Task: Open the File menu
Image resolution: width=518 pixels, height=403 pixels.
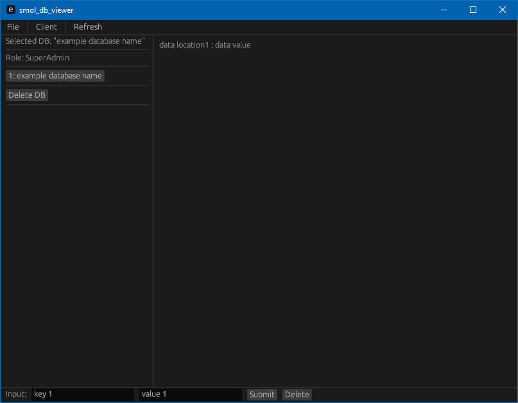Action: [x=13, y=27]
